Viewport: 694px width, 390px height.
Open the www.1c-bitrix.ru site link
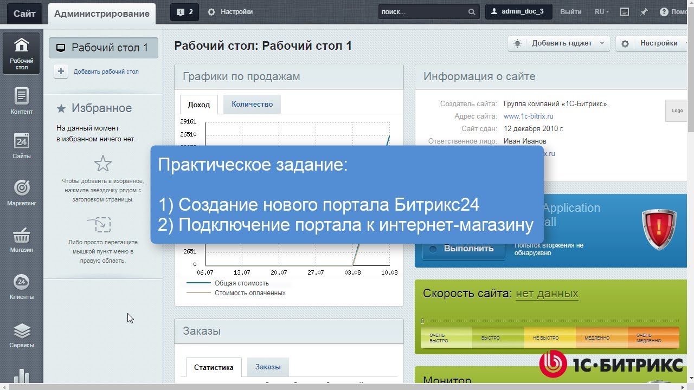tap(529, 116)
